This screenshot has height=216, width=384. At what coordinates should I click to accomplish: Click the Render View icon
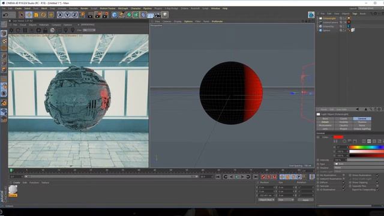[x=91, y=15]
